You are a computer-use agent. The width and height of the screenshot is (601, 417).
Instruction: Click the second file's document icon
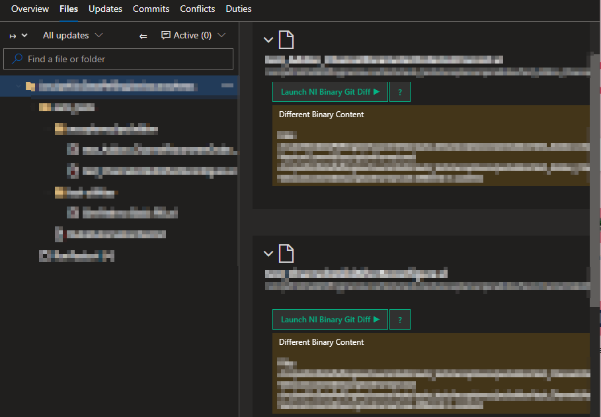[x=286, y=253]
